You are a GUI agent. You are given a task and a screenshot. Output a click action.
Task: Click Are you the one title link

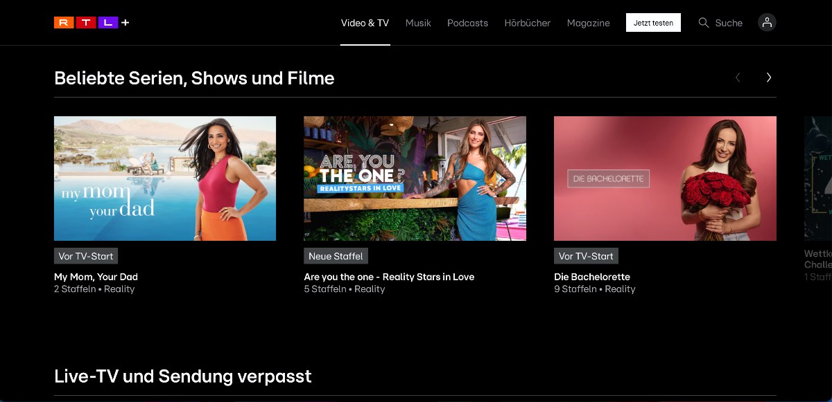(x=389, y=277)
